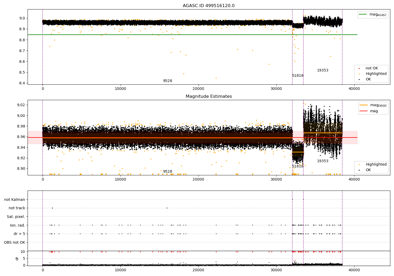Select black-dot "OK" entry in top plot legend

368,79
